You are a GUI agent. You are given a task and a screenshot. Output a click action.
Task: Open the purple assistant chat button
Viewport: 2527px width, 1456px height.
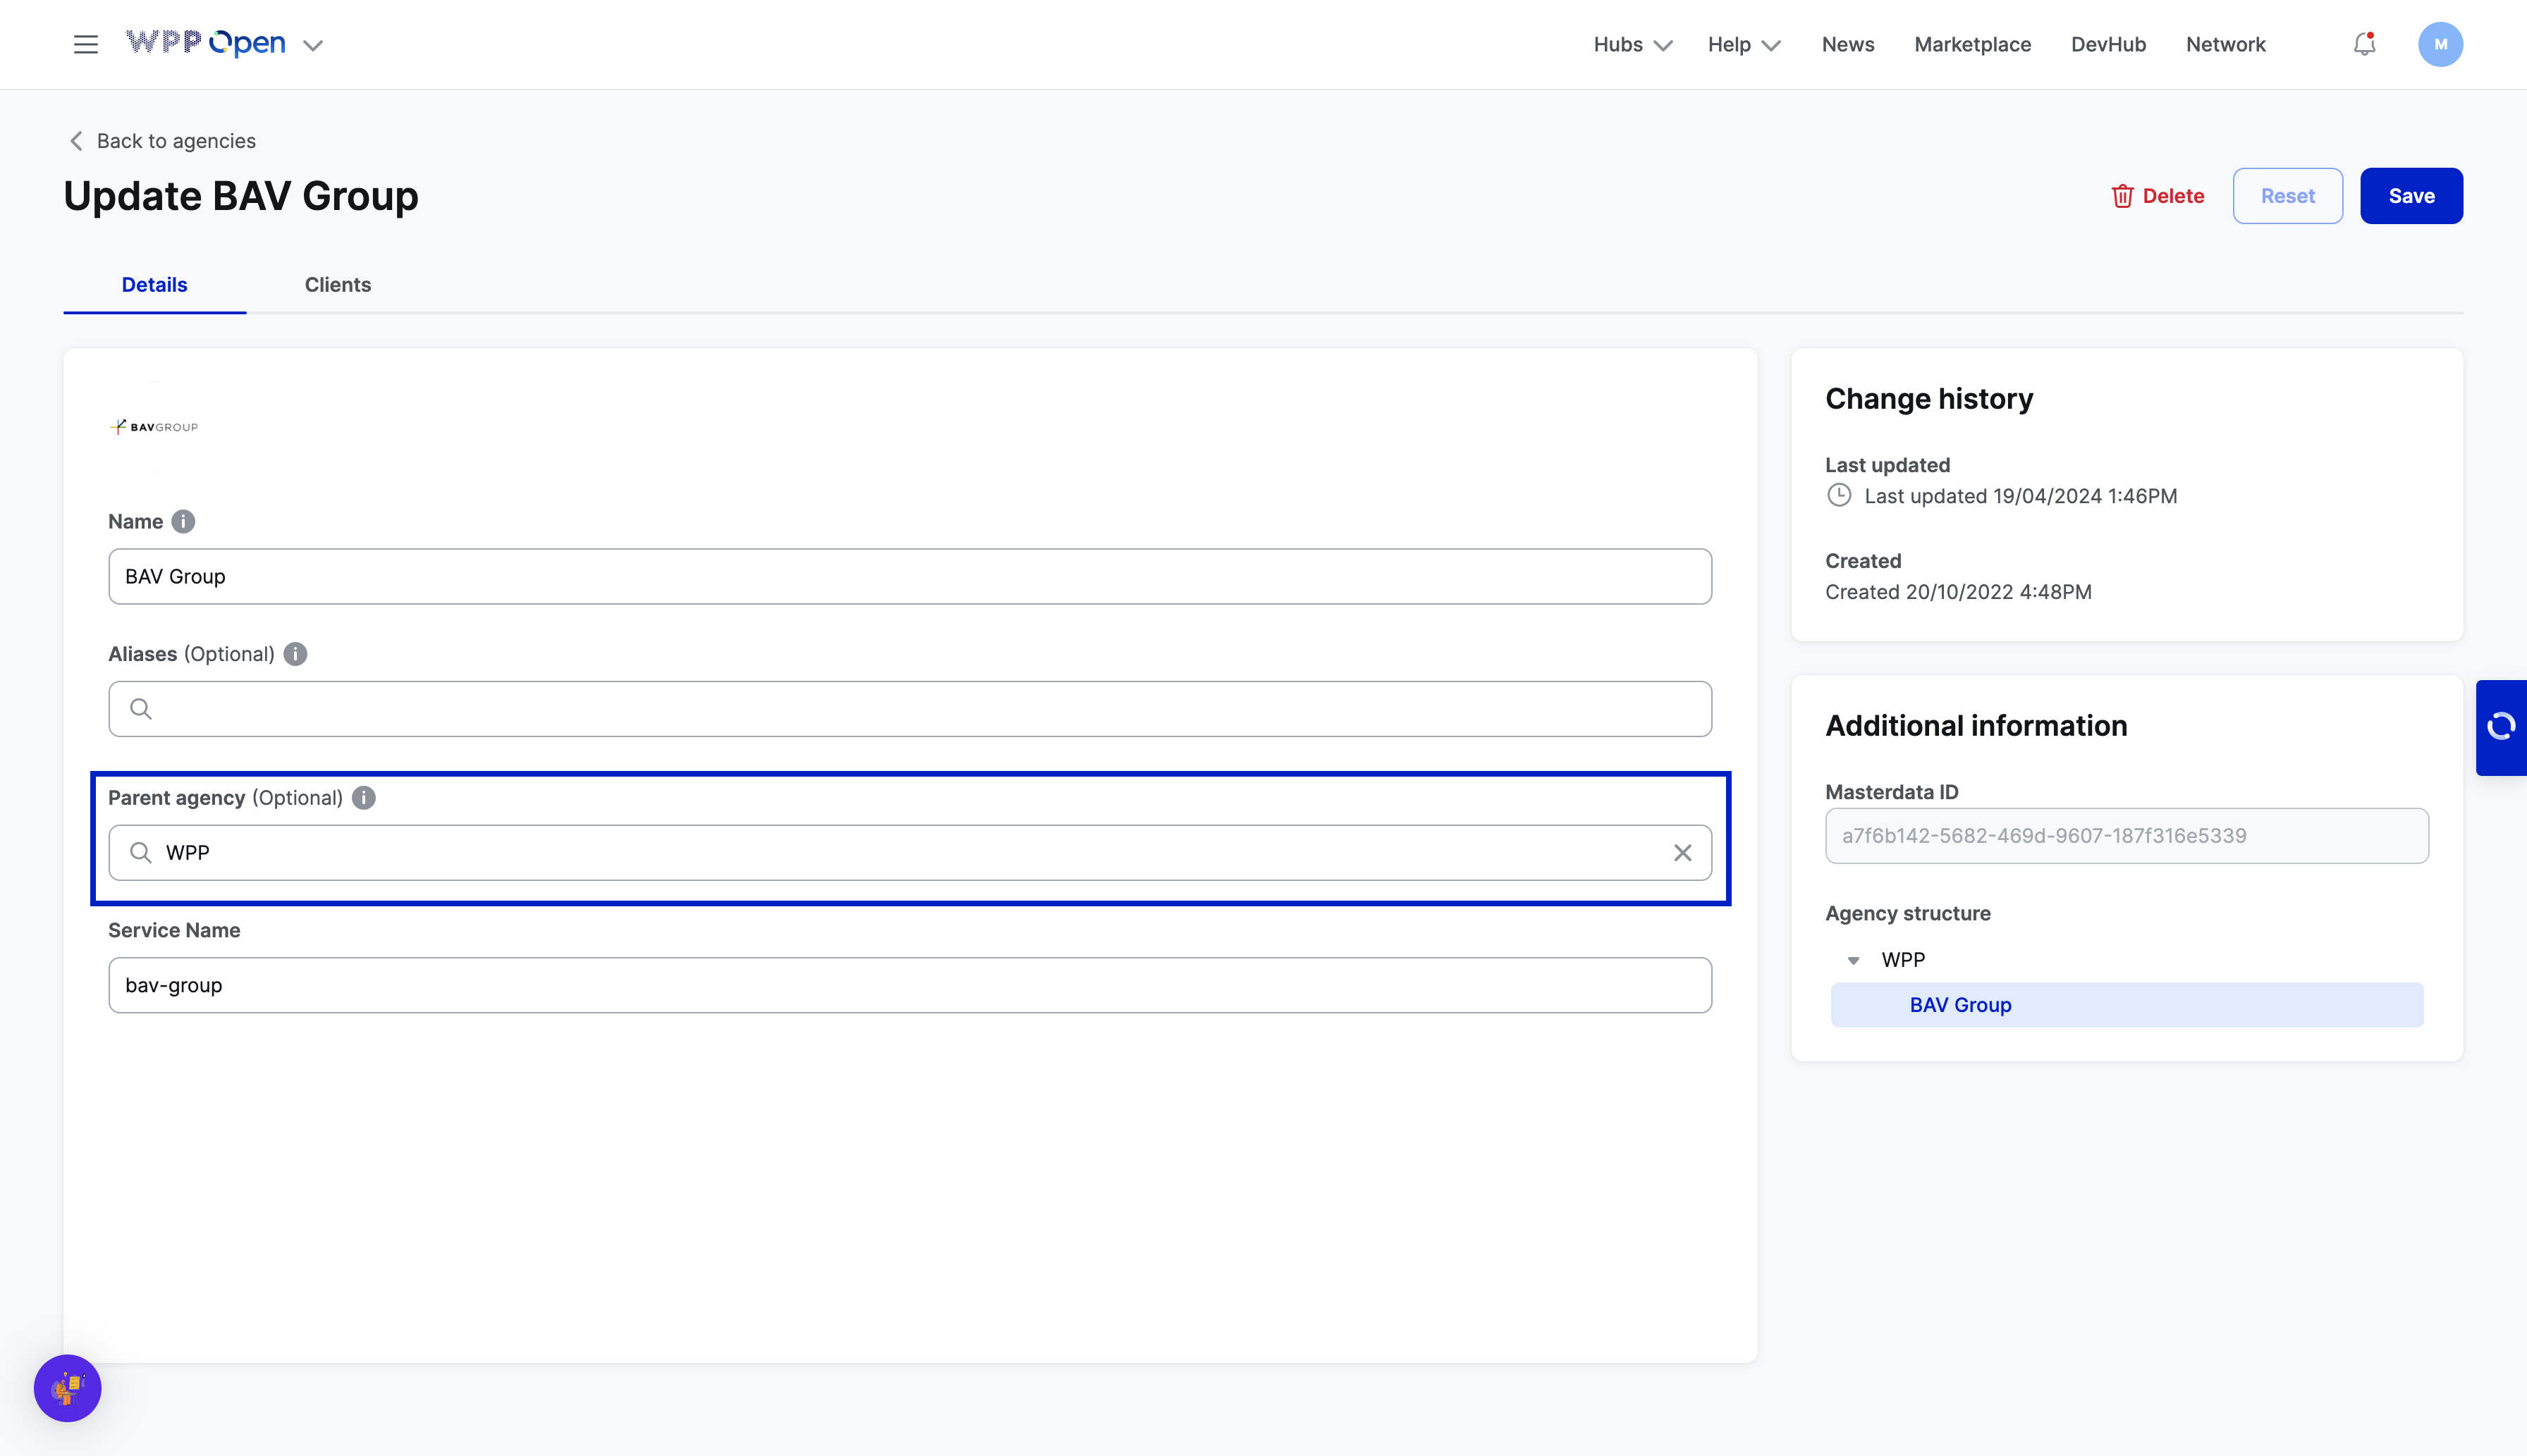coord(68,1388)
